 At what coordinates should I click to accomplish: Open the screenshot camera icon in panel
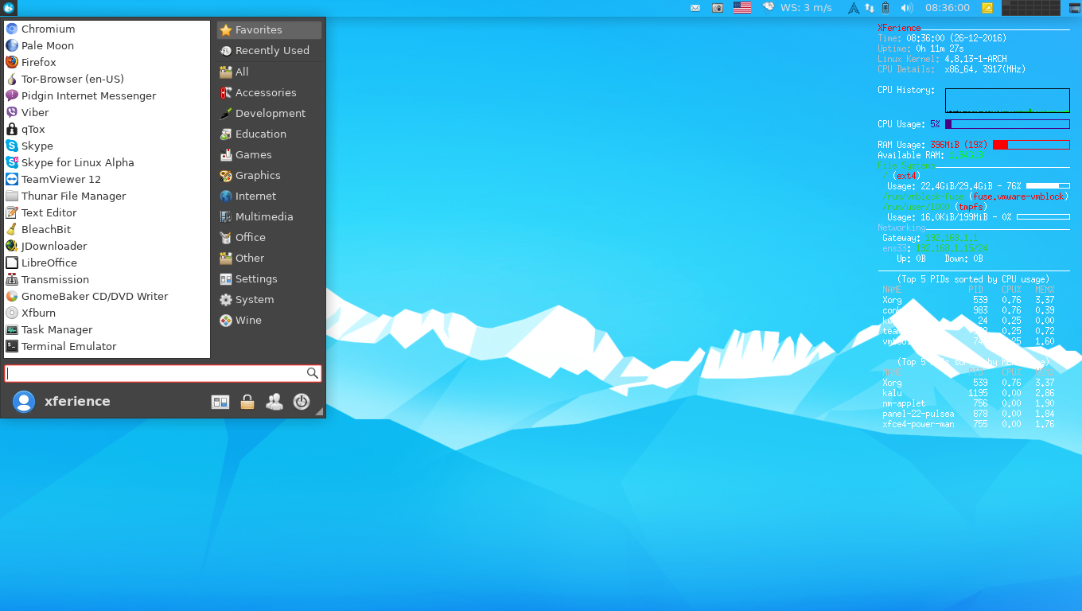click(x=718, y=8)
